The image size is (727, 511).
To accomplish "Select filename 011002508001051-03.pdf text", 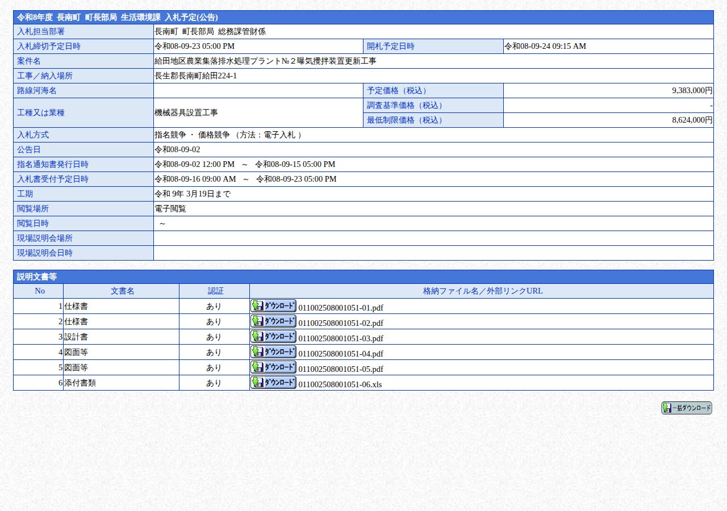I will (x=341, y=338).
